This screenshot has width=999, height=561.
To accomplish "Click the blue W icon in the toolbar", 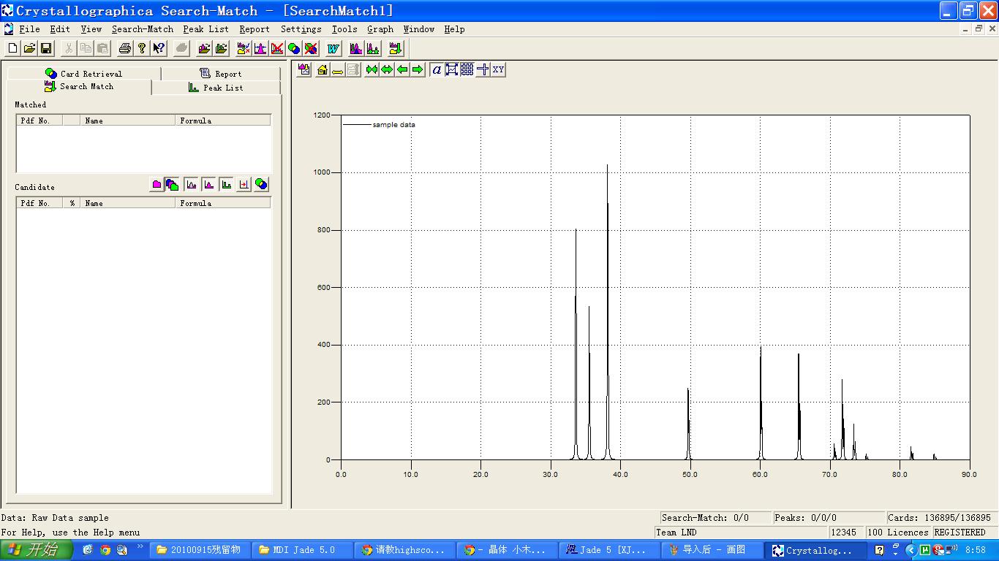I will point(333,49).
